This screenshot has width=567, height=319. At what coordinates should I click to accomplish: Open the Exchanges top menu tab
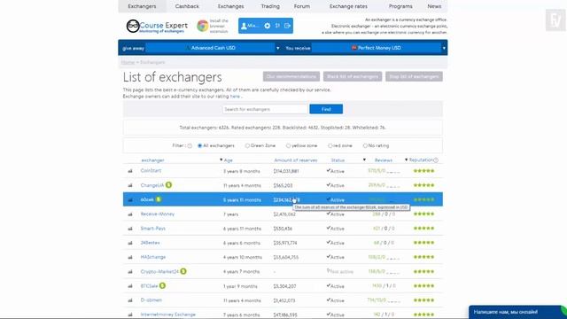pyautogui.click(x=230, y=6)
